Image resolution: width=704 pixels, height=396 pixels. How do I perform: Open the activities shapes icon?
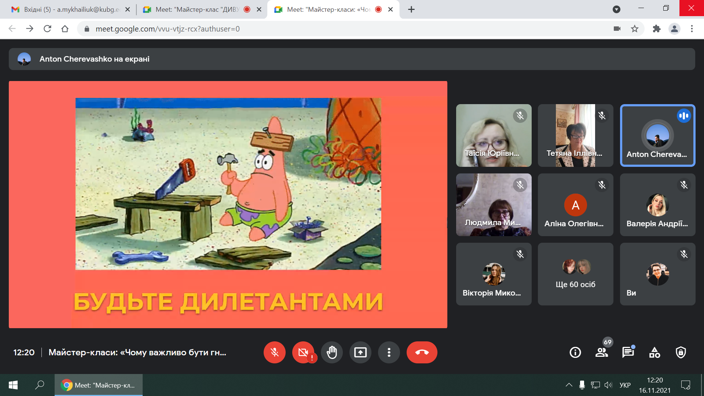coord(654,352)
